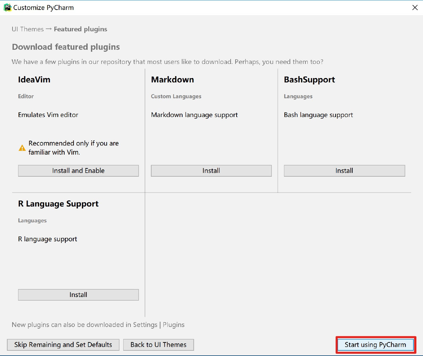Close the Customize PyCharm window
The height and width of the screenshot is (356, 423).
[415, 8]
